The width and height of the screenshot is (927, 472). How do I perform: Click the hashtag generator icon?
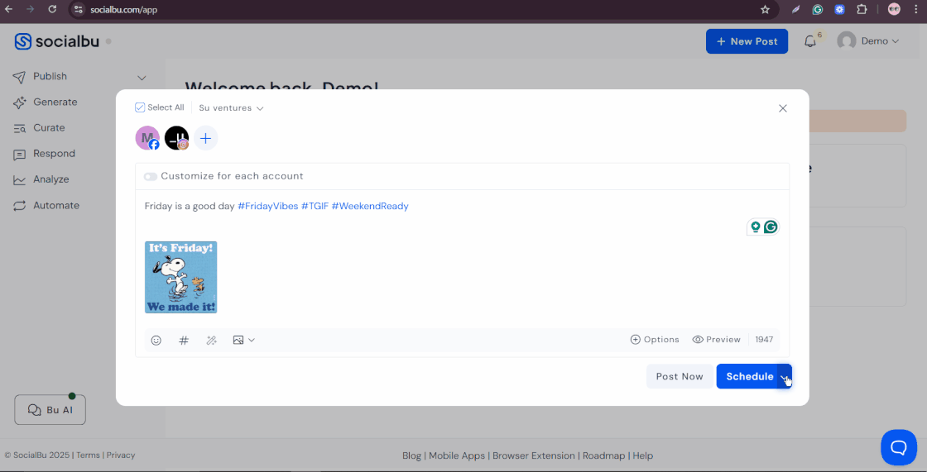tap(184, 340)
